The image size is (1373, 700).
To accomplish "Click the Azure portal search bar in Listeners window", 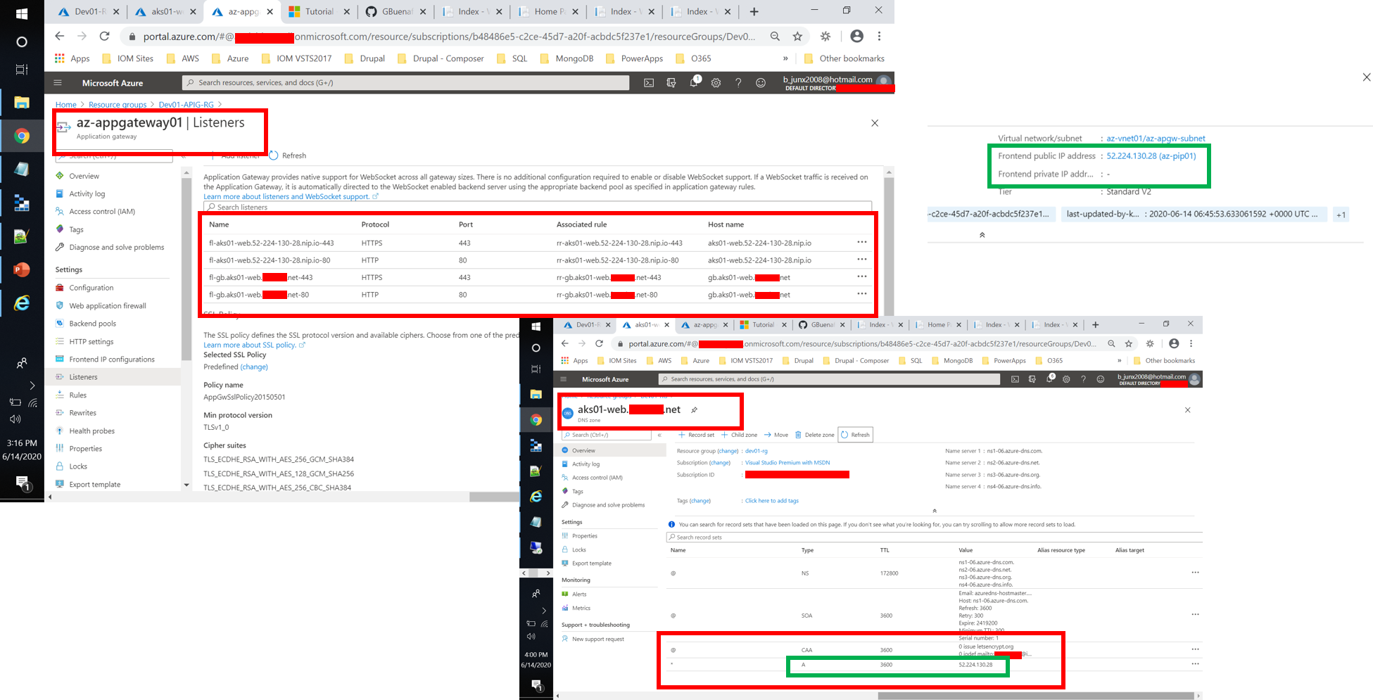I will point(405,83).
